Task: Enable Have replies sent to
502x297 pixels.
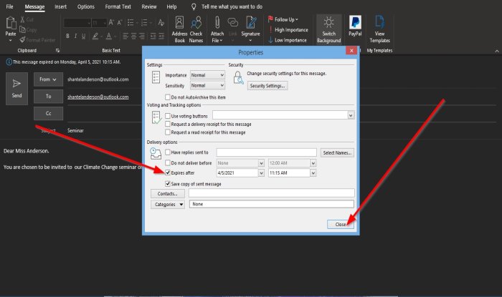Action: pyautogui.click(x=167, y=152)
